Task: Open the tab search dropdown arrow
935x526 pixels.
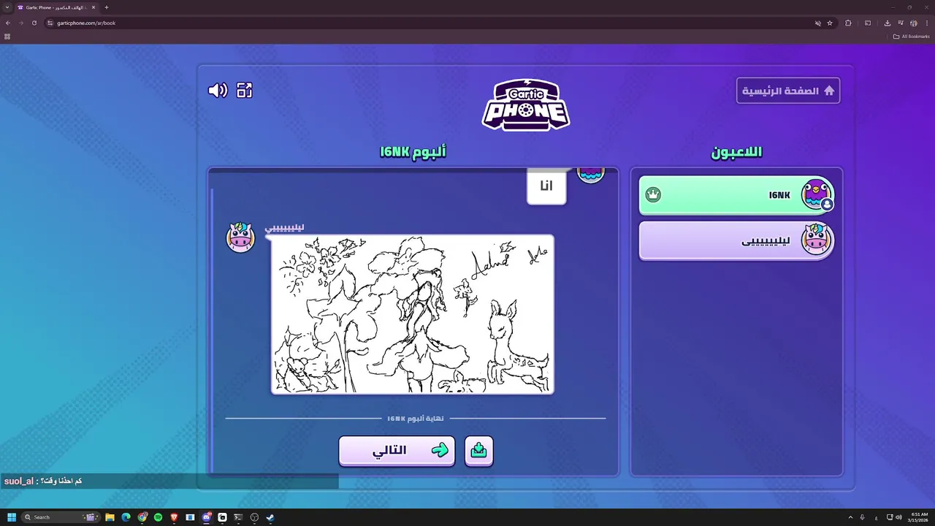Action: 7,7
